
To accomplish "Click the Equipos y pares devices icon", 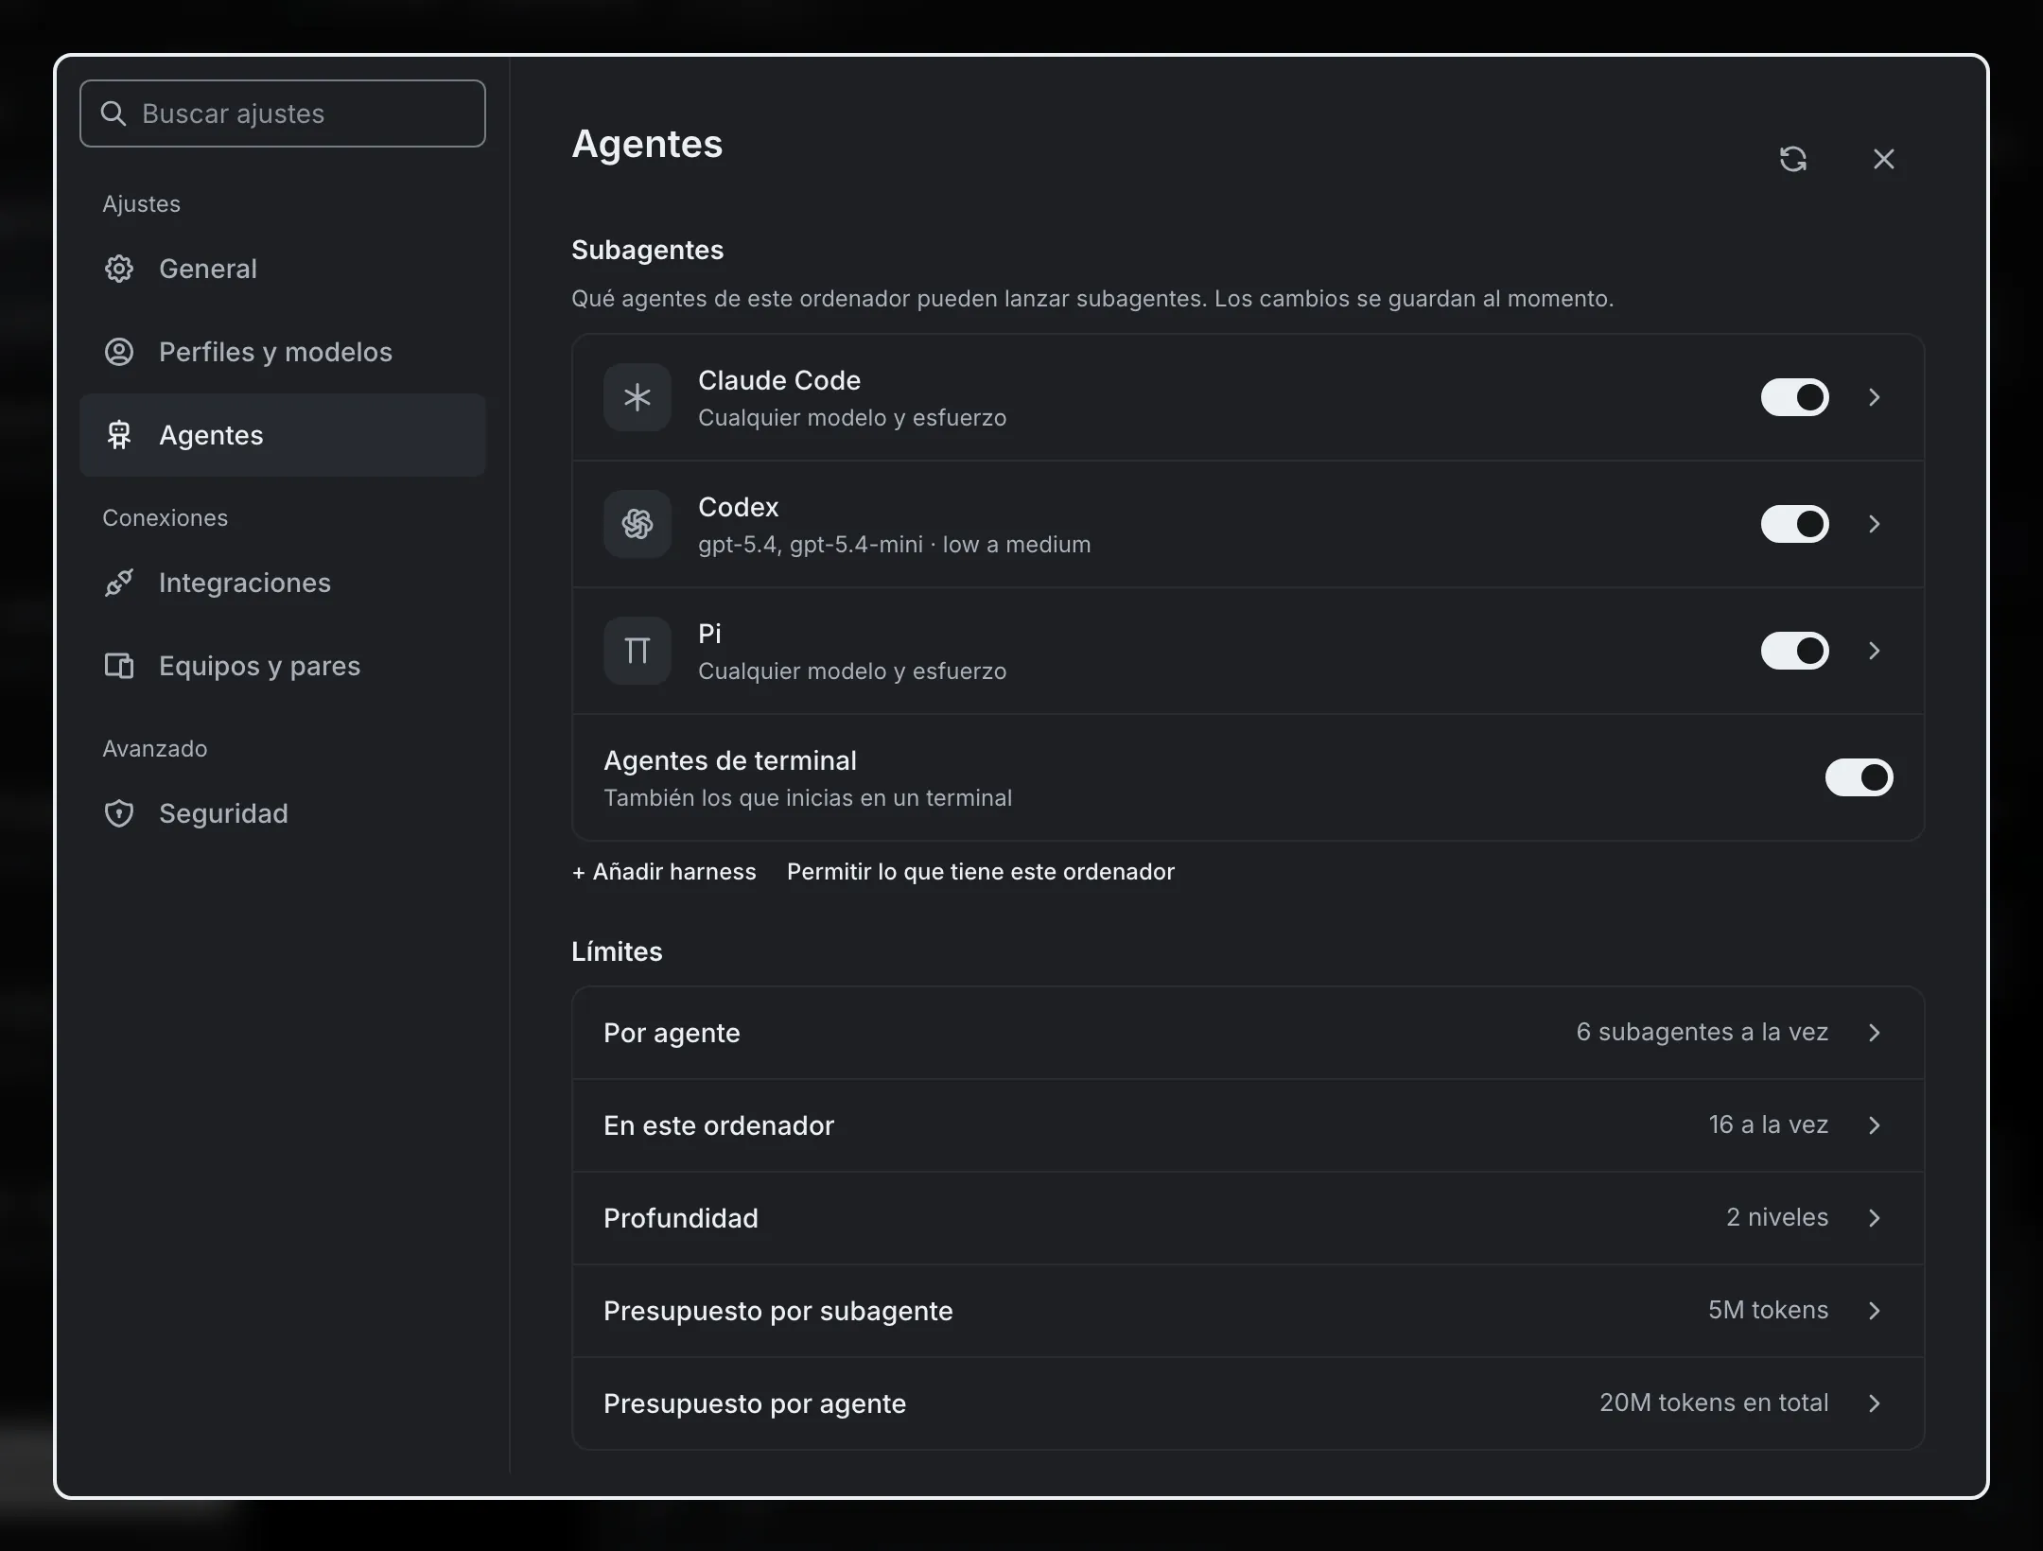I will point(119,666).
